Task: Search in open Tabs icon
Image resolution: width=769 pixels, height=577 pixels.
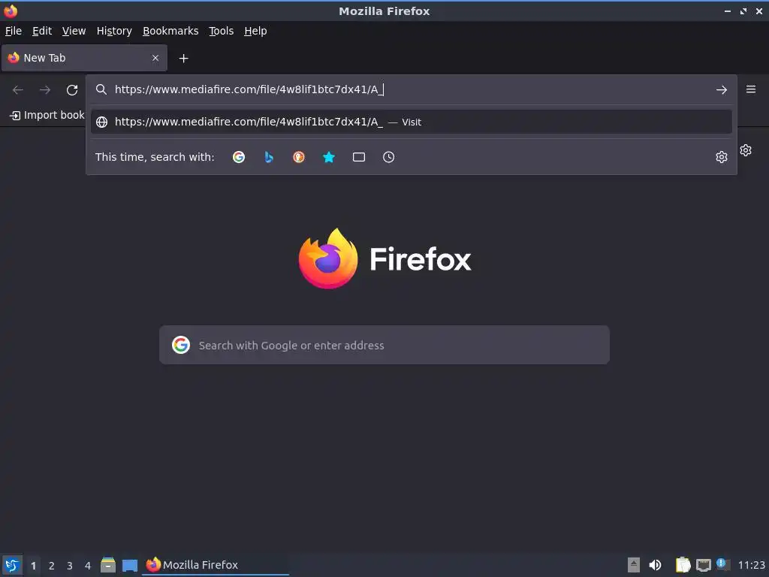Action: 359,157
